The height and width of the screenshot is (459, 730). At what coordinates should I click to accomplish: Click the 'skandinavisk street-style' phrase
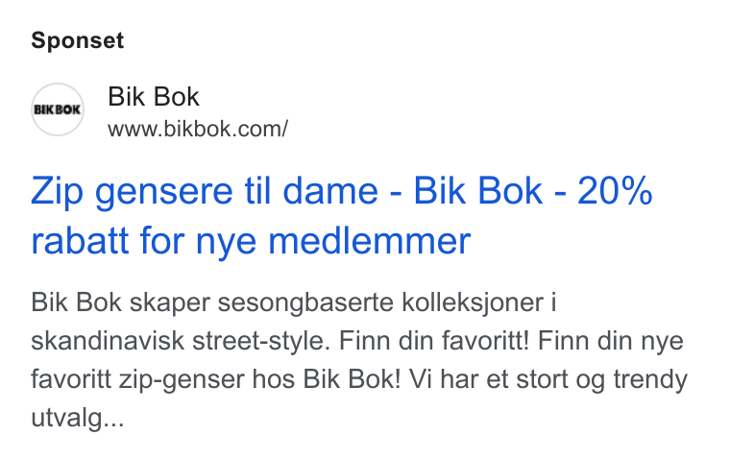point(181,341)
